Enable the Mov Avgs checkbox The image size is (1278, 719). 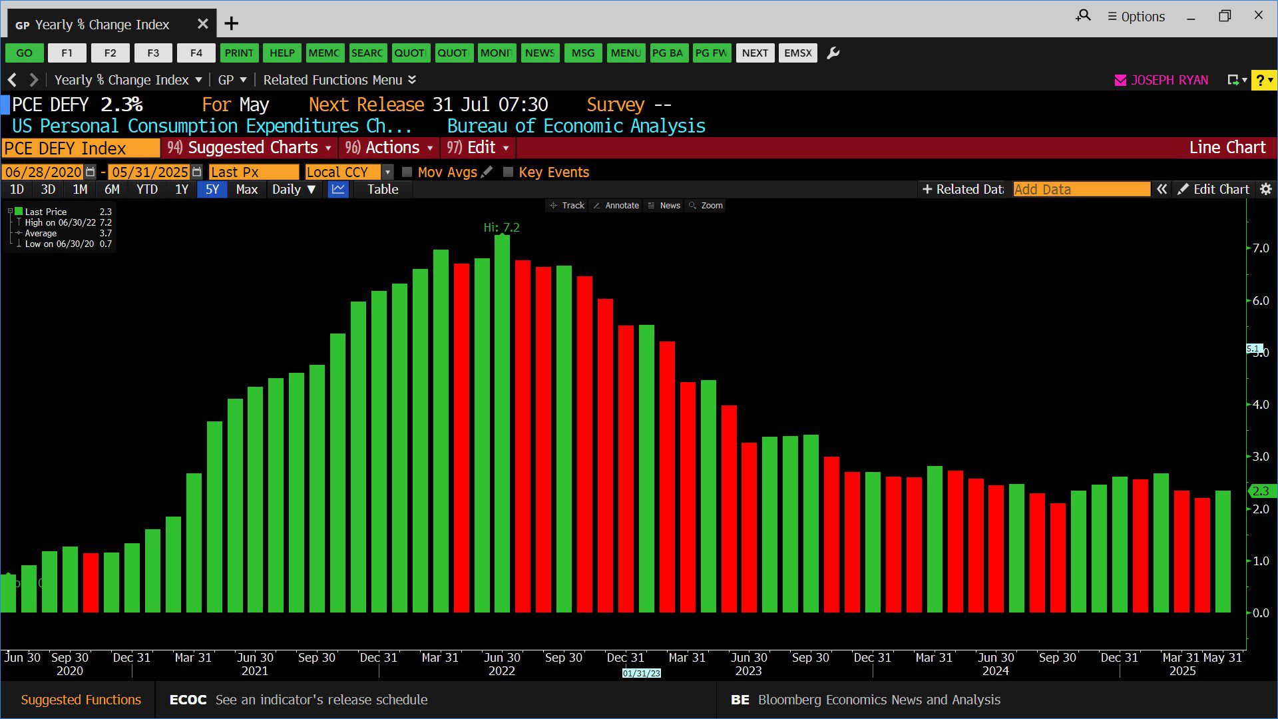pos(407,172)
